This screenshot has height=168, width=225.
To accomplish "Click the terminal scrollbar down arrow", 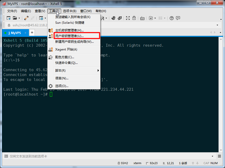I will 221,150.
